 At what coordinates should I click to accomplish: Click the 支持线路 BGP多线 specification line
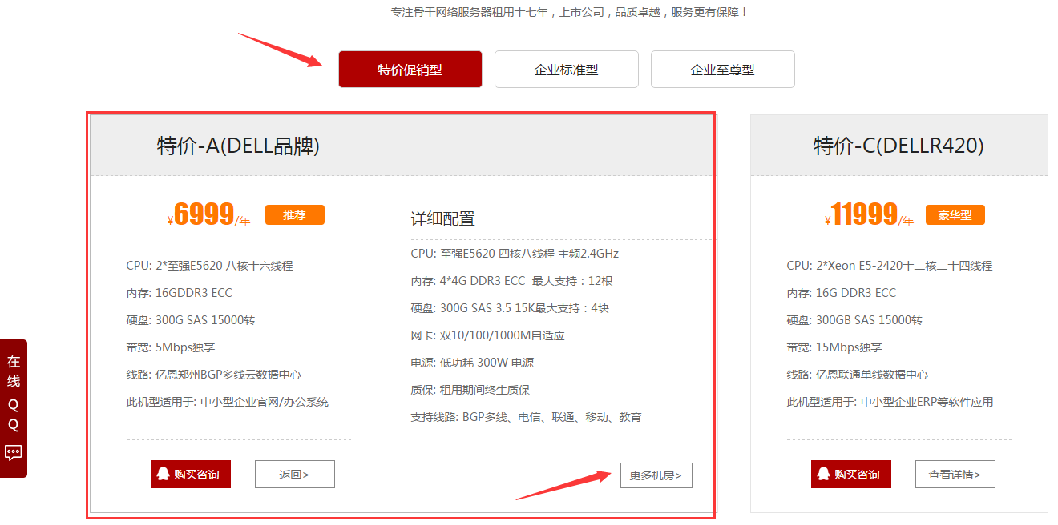tap(526, 417)
